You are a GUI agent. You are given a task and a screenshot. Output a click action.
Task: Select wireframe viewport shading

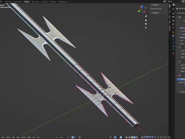pyautogui.click(x=129, y=137)
